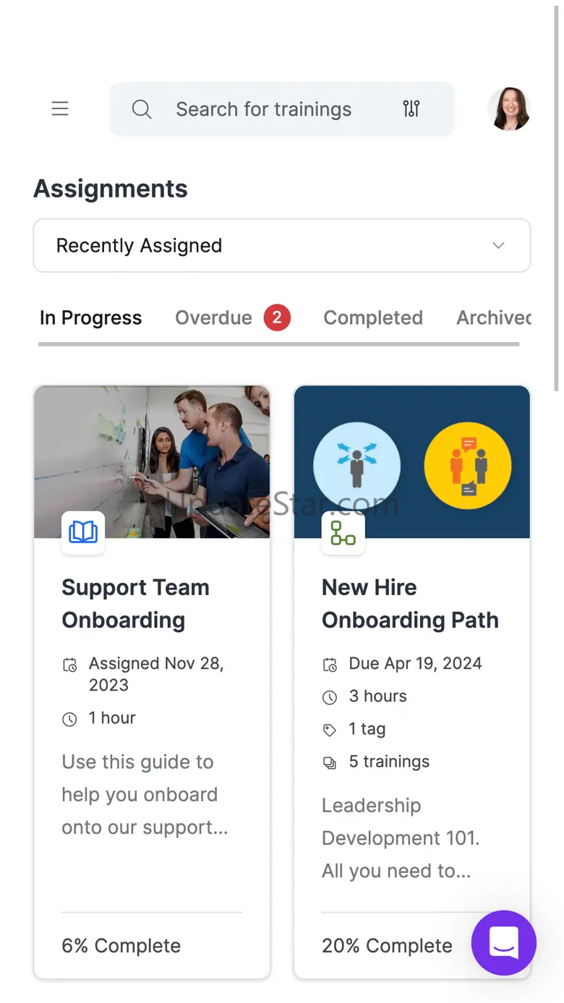
Task: Click the Support Team Onboarding thumbnail image
Action: [152, 448]
